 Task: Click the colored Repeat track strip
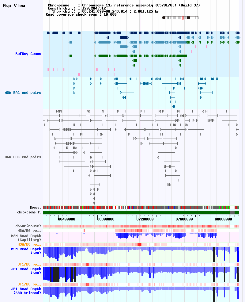pos(141,208)
